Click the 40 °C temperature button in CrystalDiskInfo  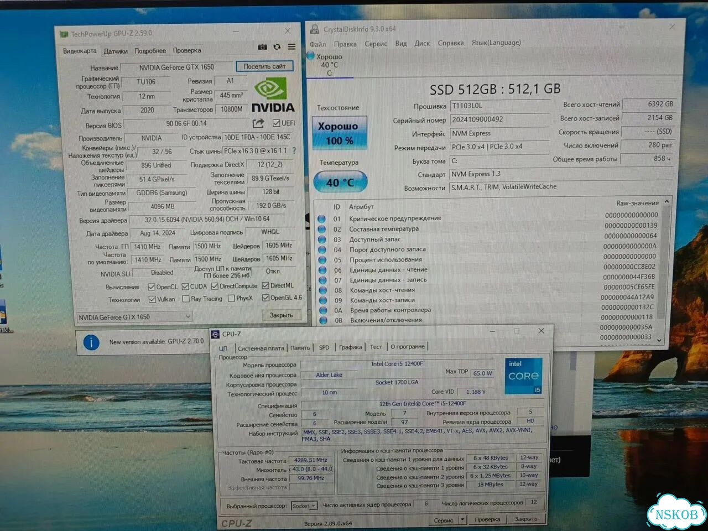(x=340, y=183)
